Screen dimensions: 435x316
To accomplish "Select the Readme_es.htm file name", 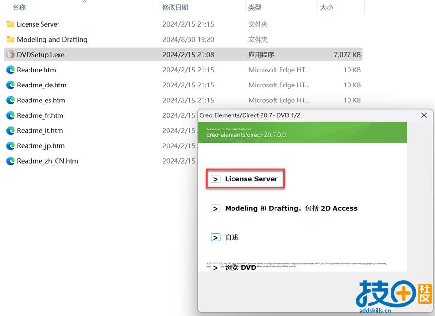I will pyautogui.click(x=41, y=101).
